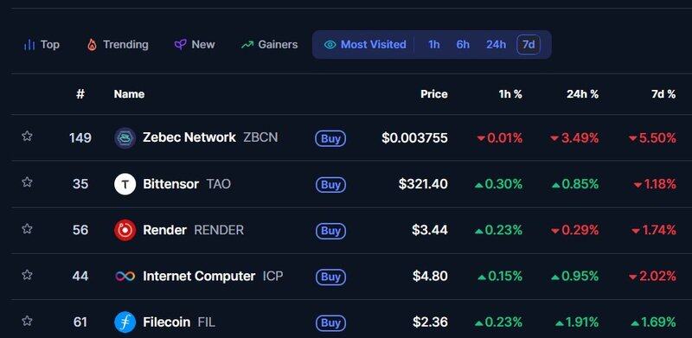Image resolution: width=692 pixels, height=338 pixels.
Task: Click the Render coin logo
Action: coord(125,230)
